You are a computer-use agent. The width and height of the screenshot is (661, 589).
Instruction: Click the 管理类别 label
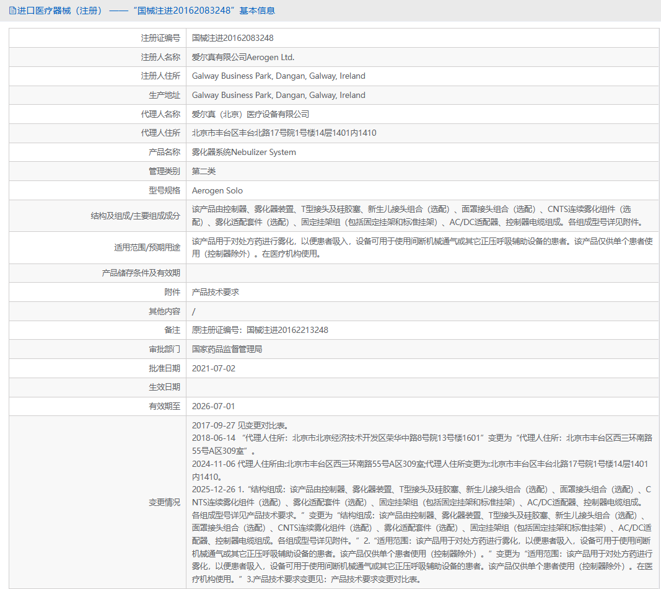coord(164,171)
